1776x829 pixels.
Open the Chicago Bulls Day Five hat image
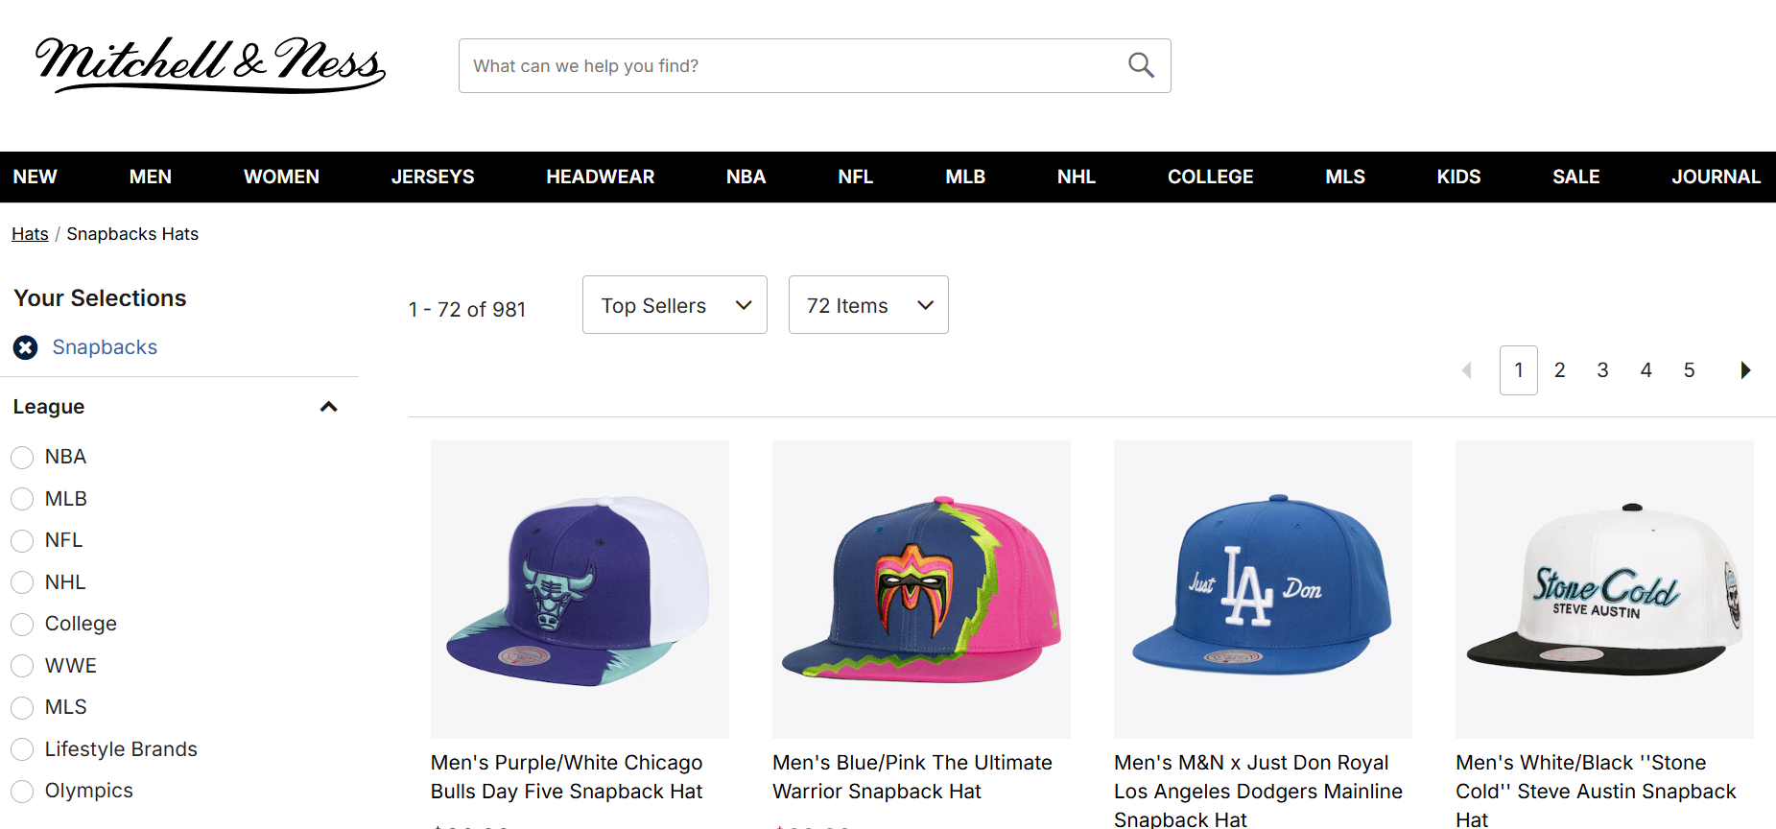pos(580,589)
